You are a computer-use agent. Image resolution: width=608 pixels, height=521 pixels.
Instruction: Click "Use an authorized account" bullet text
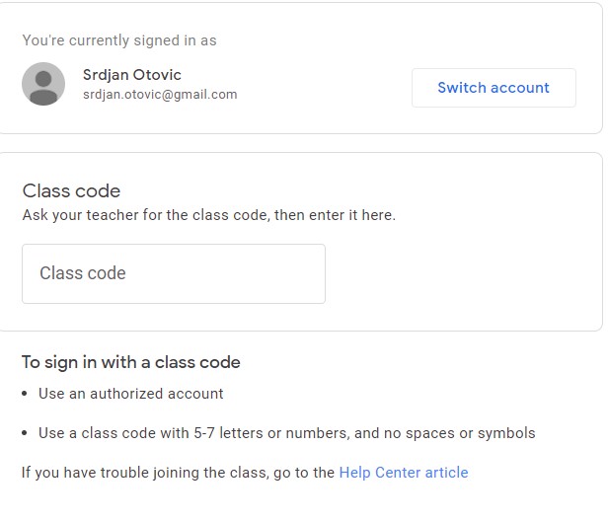click(131, 394)
